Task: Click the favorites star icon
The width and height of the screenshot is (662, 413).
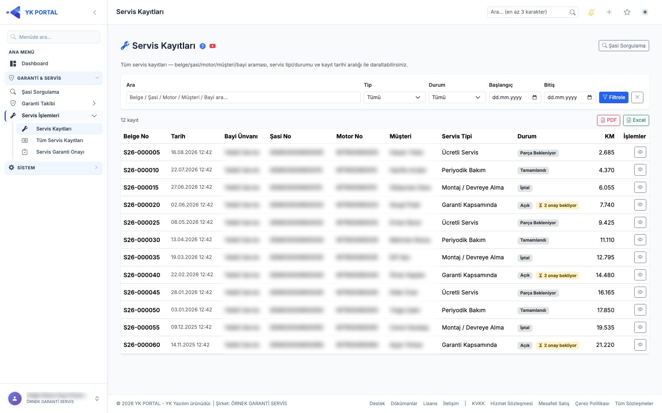Action: (x=627, y=12)
